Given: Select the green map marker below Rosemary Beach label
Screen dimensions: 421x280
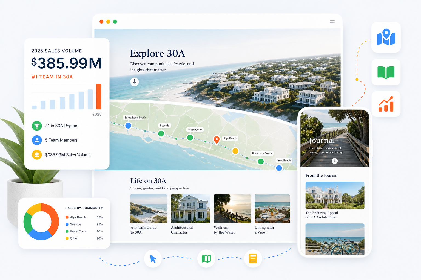Looking at the screenshot, I should pos(261,162).
